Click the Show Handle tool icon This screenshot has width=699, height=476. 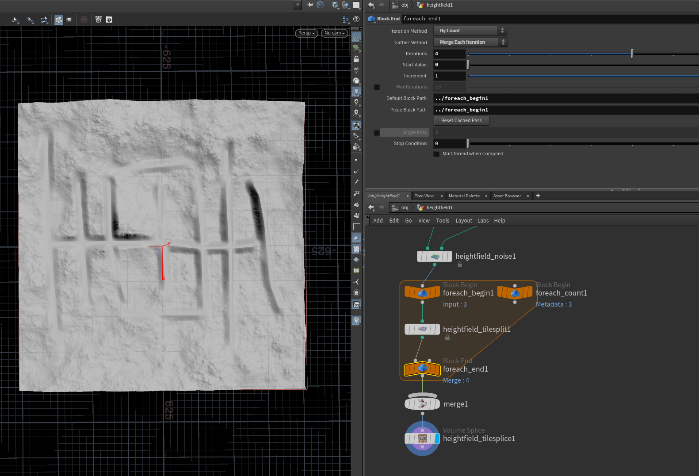44,19
